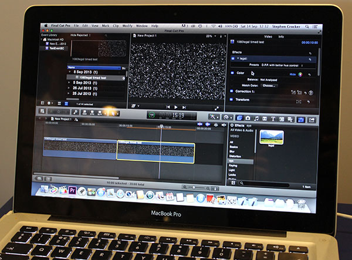
Task: Open the viewer zoom percentage dropdown
Action: 211,36
